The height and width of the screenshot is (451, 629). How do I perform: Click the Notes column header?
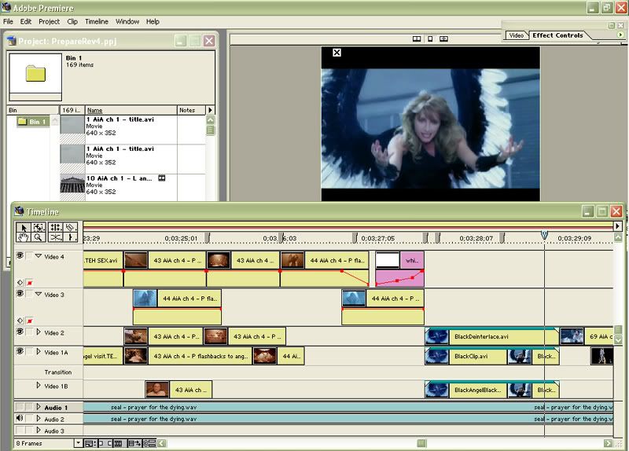[191, 110]
